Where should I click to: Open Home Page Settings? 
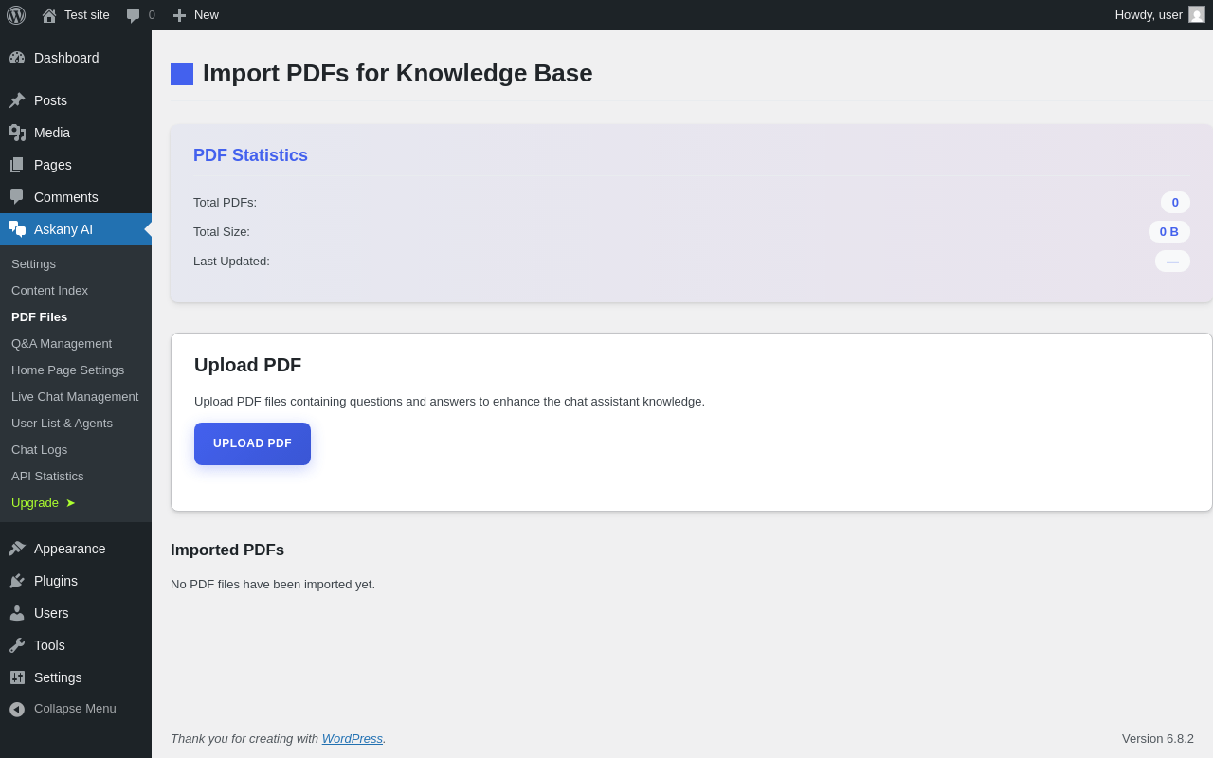(x=67, y=370)
